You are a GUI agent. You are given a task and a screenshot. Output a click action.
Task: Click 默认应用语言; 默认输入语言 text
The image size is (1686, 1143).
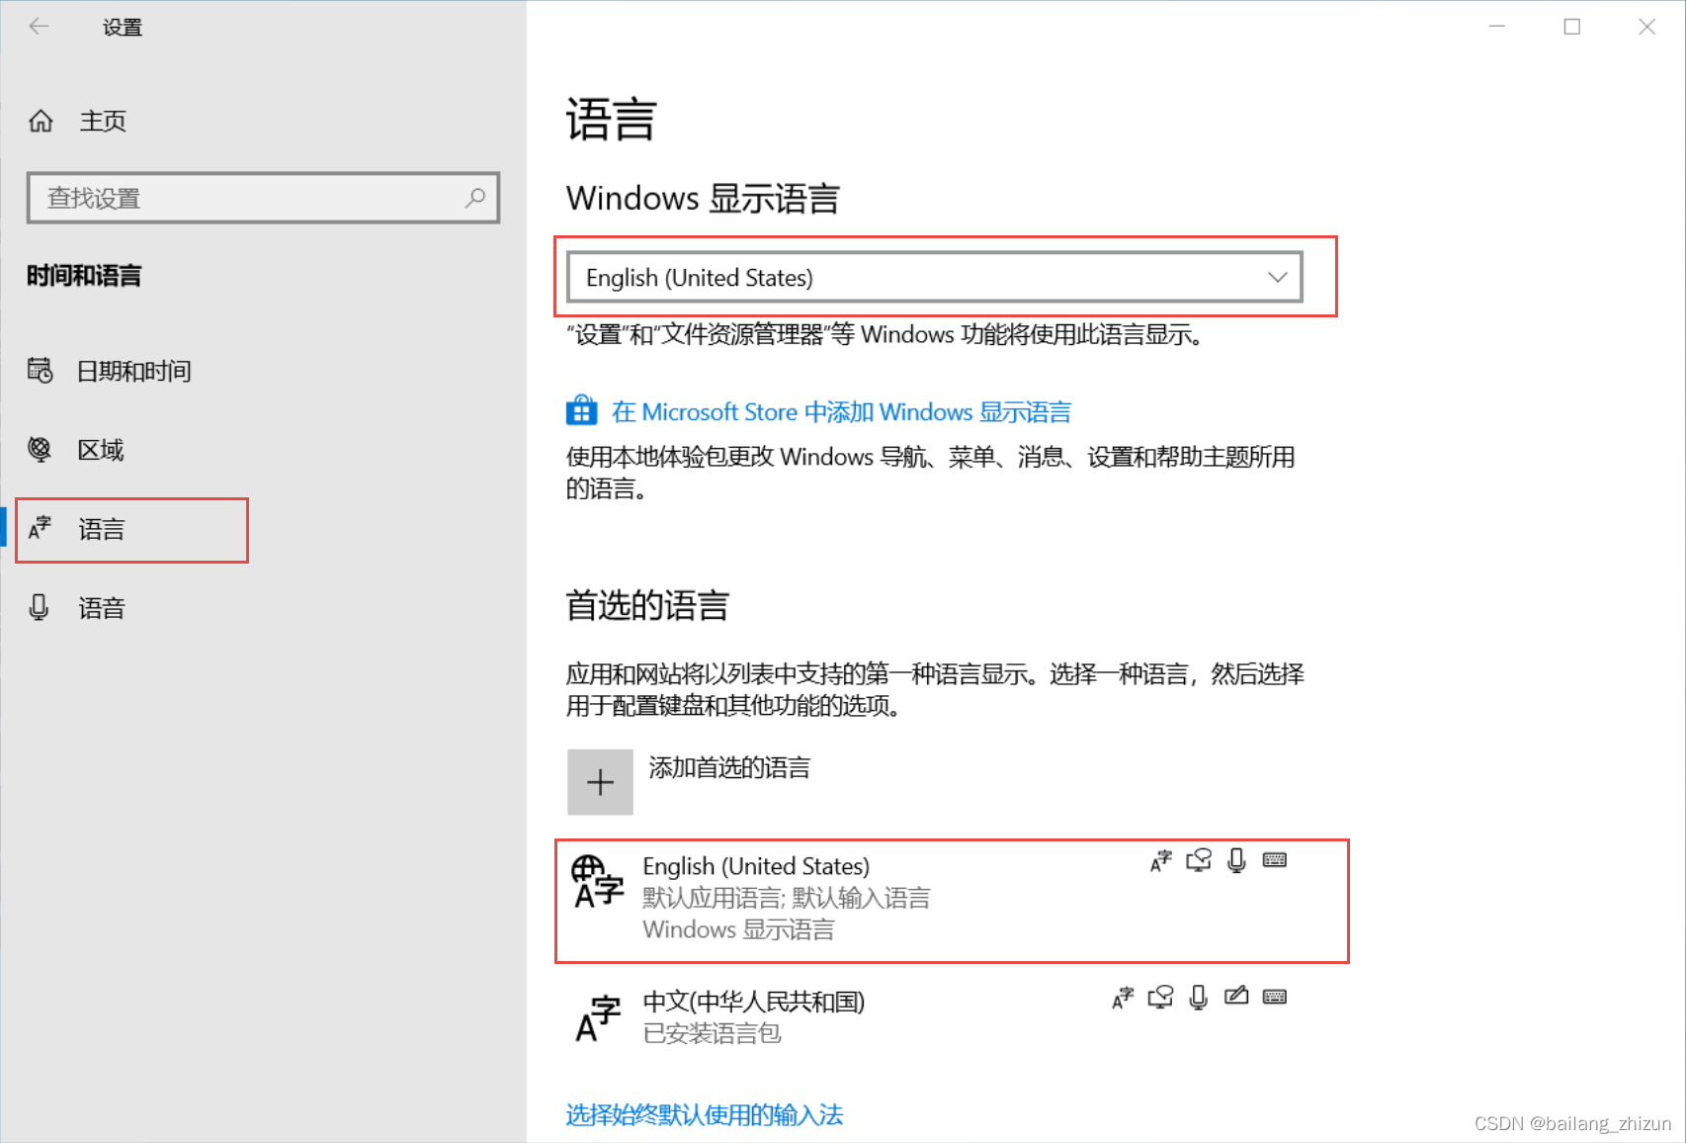[787, 898]
